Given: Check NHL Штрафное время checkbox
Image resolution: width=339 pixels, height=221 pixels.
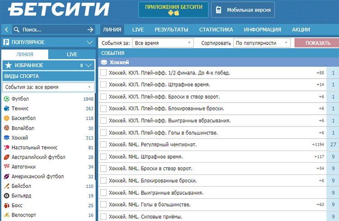Looking at the screenshot, I should coord(104,156).
